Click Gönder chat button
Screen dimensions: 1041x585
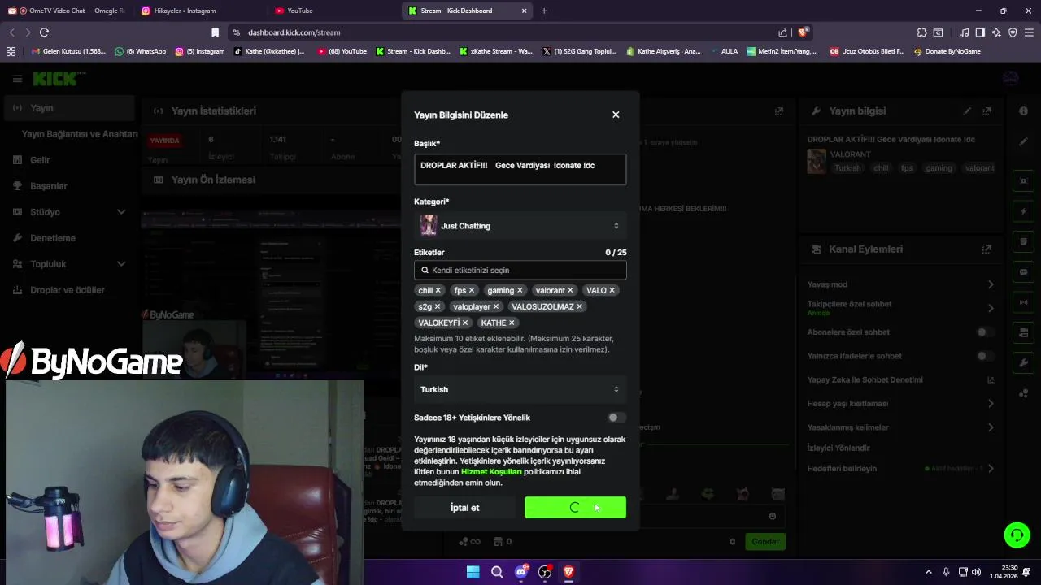pos(765,542)
